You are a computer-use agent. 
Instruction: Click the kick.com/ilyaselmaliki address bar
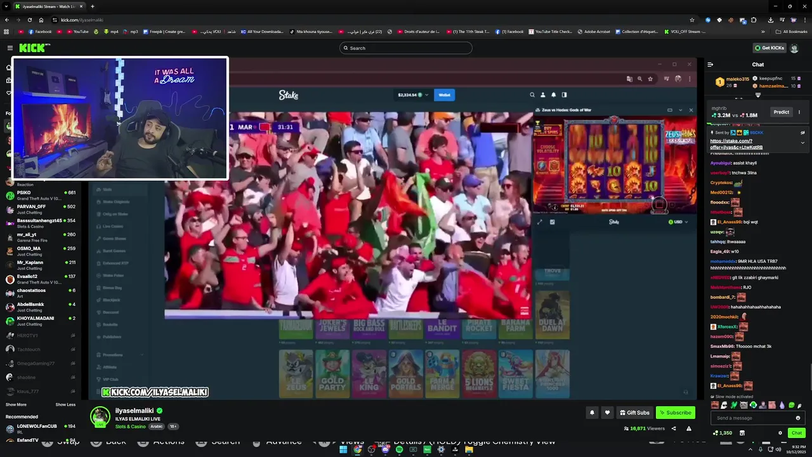pos(374,20)
